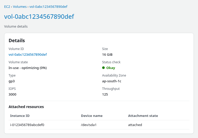Viewport: 198px width, 138px height.
Task: Select the 'Okay' status check text
Action: pos(111,68)
